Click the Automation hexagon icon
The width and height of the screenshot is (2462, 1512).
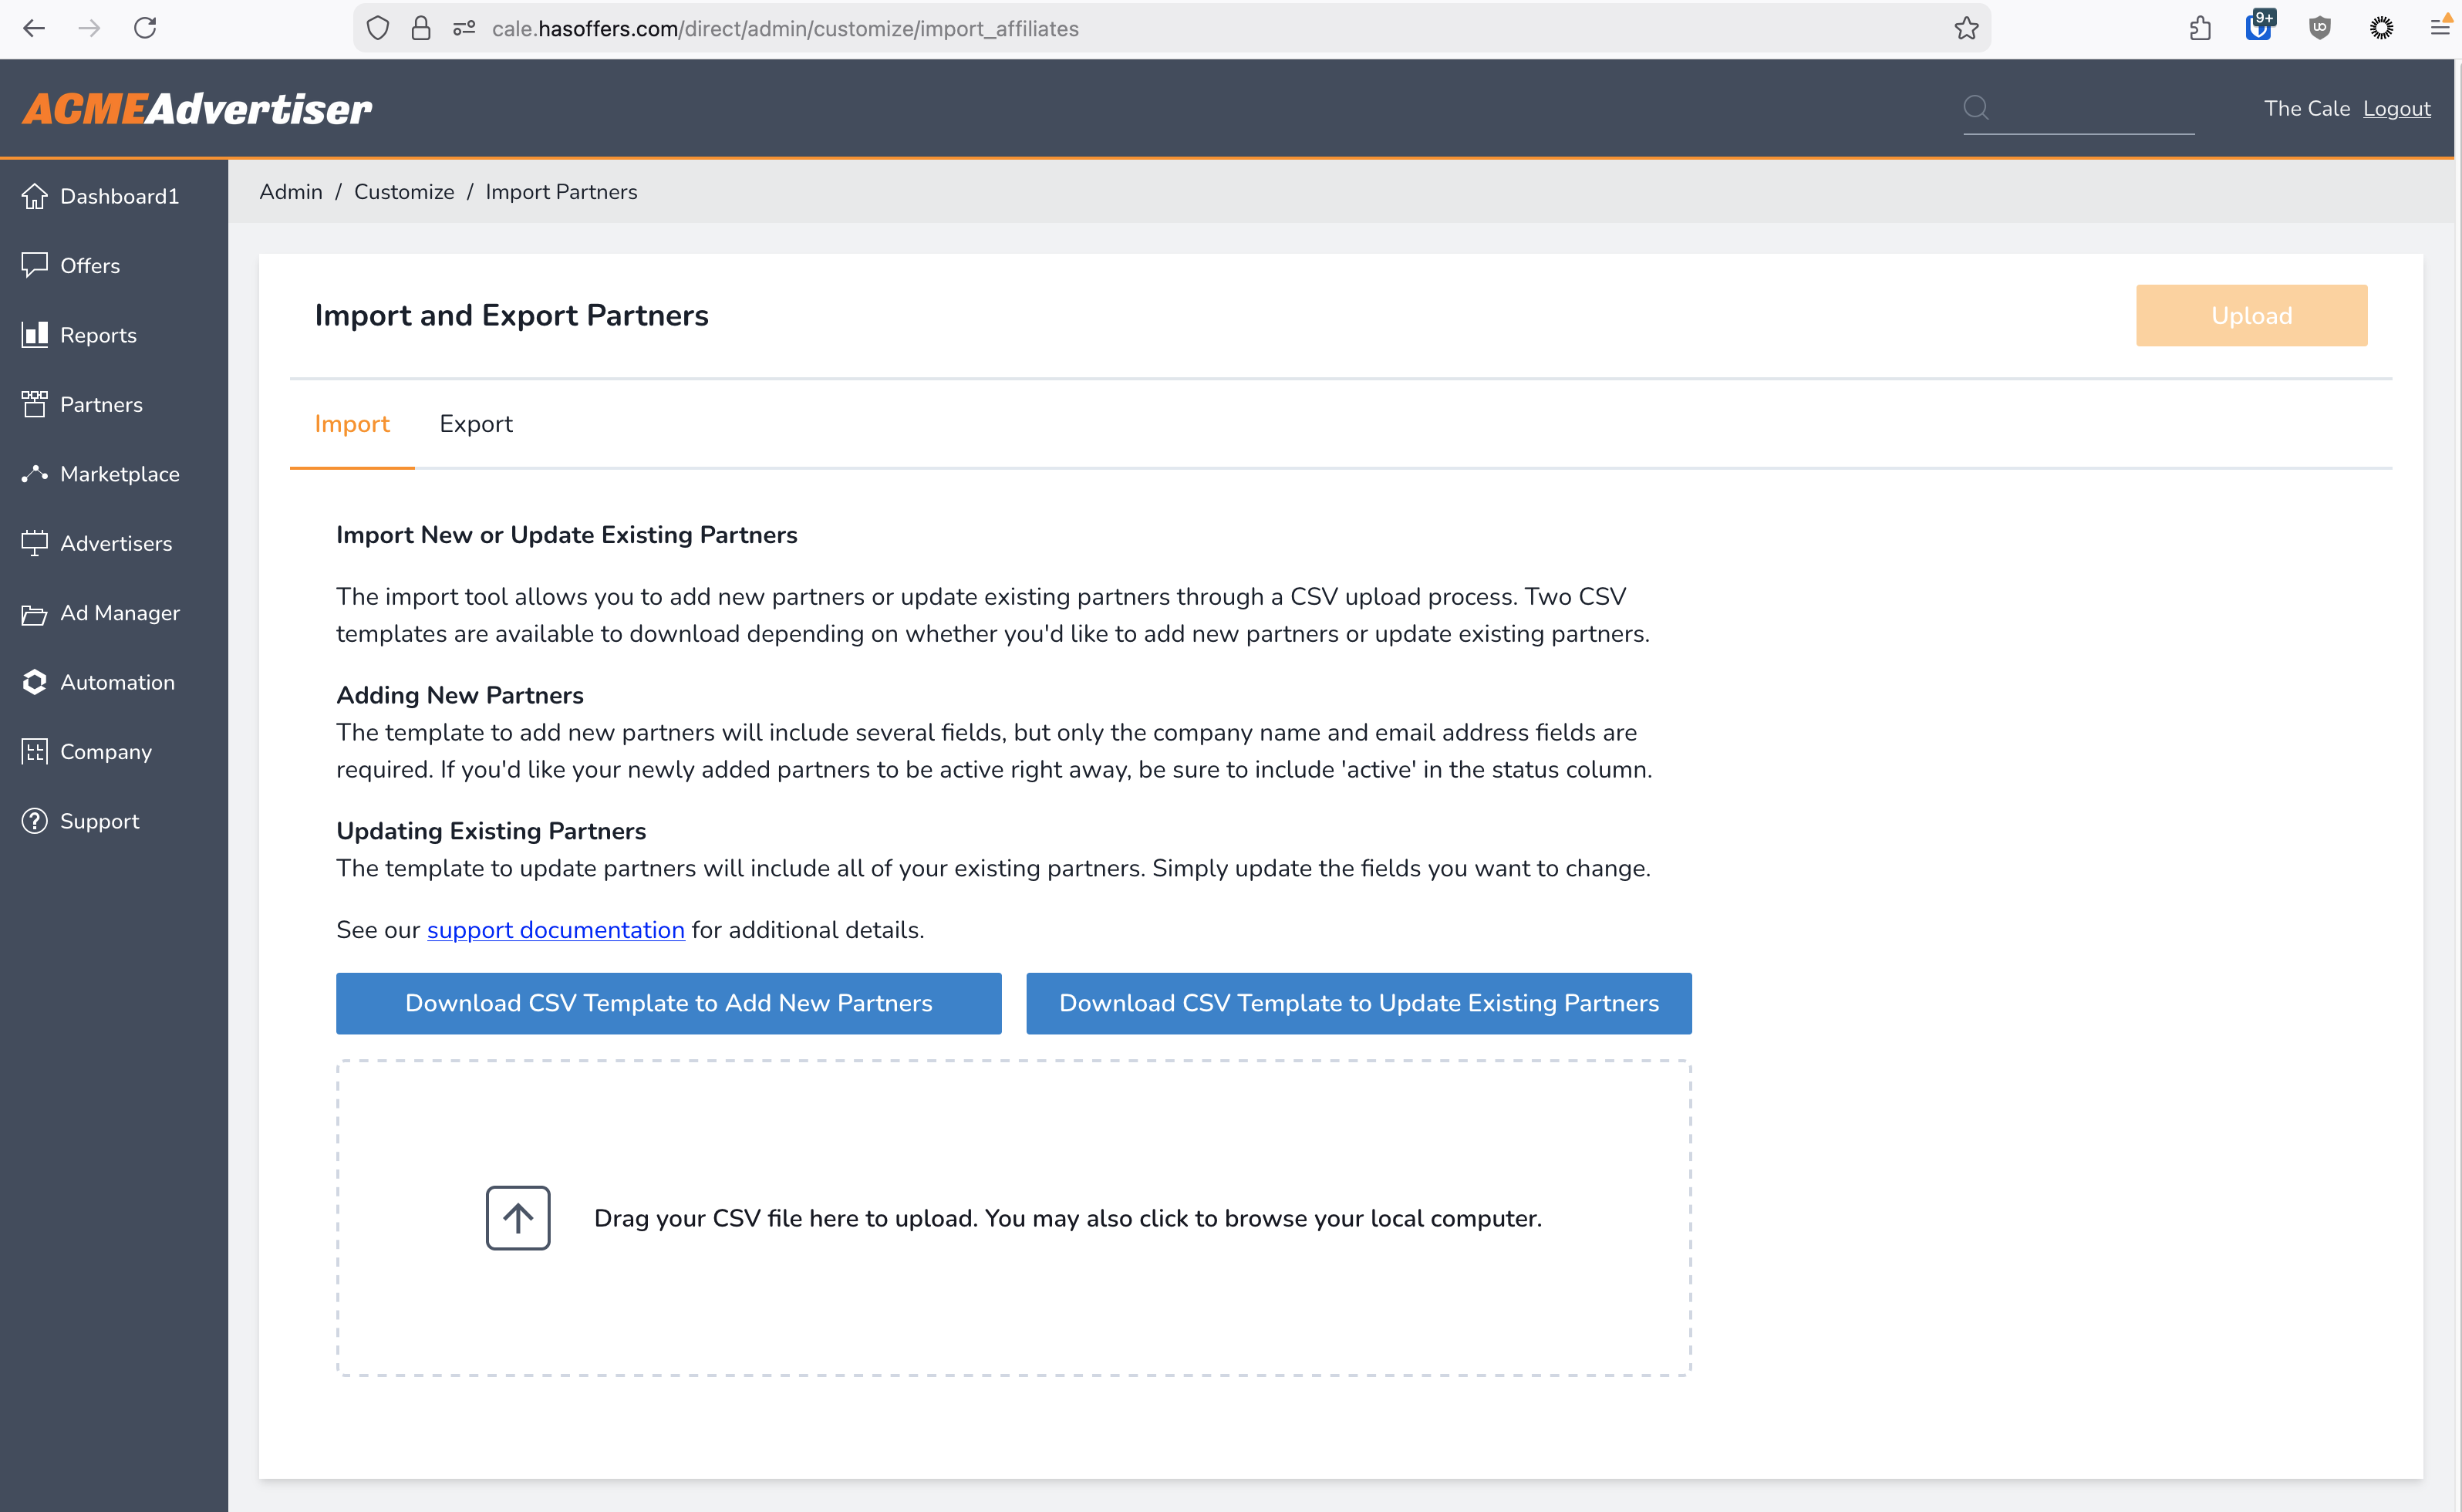[x=34, y=682]
